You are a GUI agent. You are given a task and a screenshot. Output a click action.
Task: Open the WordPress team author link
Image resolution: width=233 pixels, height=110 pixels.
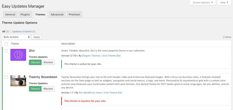pos(90,92)
